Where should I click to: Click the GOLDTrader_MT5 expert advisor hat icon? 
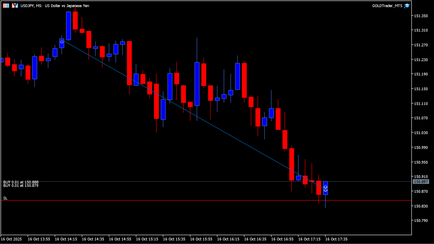pyautogui.click(x=407, y=6)
